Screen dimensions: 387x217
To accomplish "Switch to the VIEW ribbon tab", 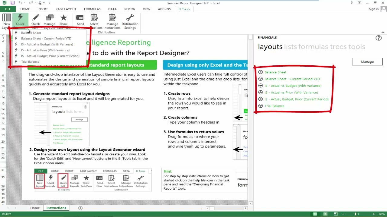I will [x=147, y=9].
